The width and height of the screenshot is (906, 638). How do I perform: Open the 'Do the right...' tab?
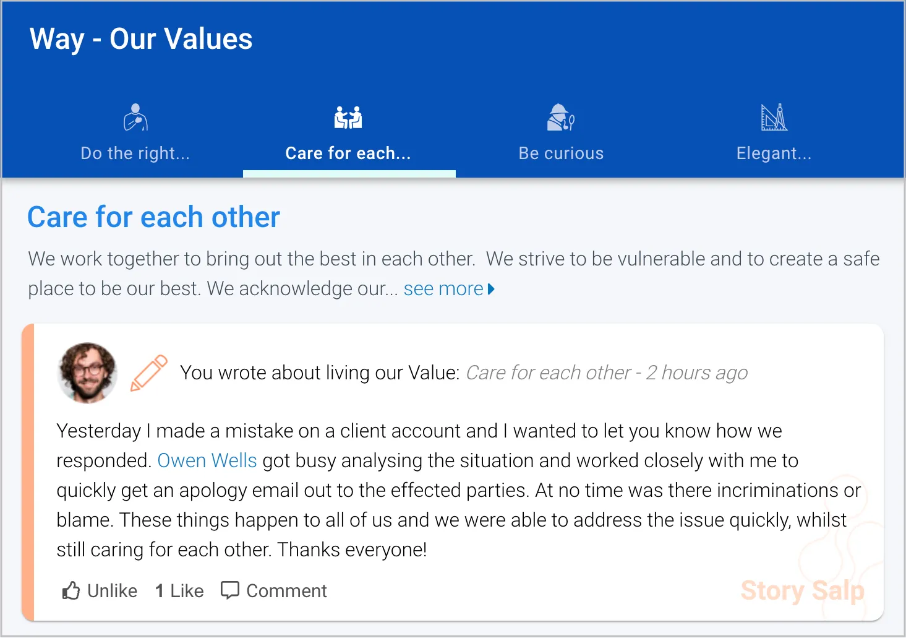coord(135,133)
